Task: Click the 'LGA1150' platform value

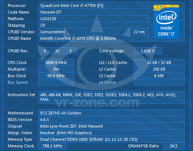Action: (x=48, y=19)
